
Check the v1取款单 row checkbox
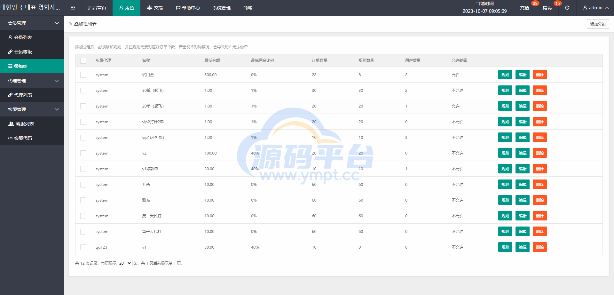coord(83,169)
